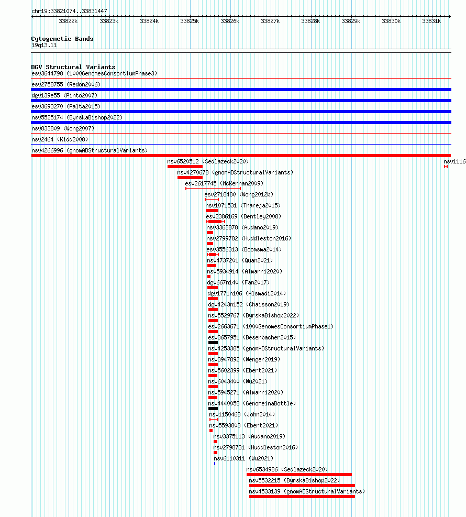Click the nsv2464 Kidd2008 label

point(60,139)
